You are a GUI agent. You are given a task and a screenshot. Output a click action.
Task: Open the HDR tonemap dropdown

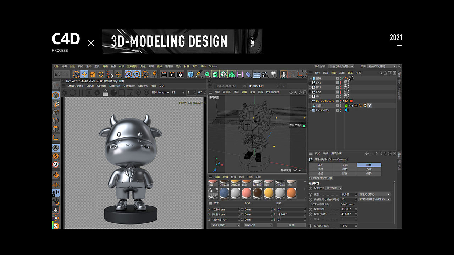[160, 92]
